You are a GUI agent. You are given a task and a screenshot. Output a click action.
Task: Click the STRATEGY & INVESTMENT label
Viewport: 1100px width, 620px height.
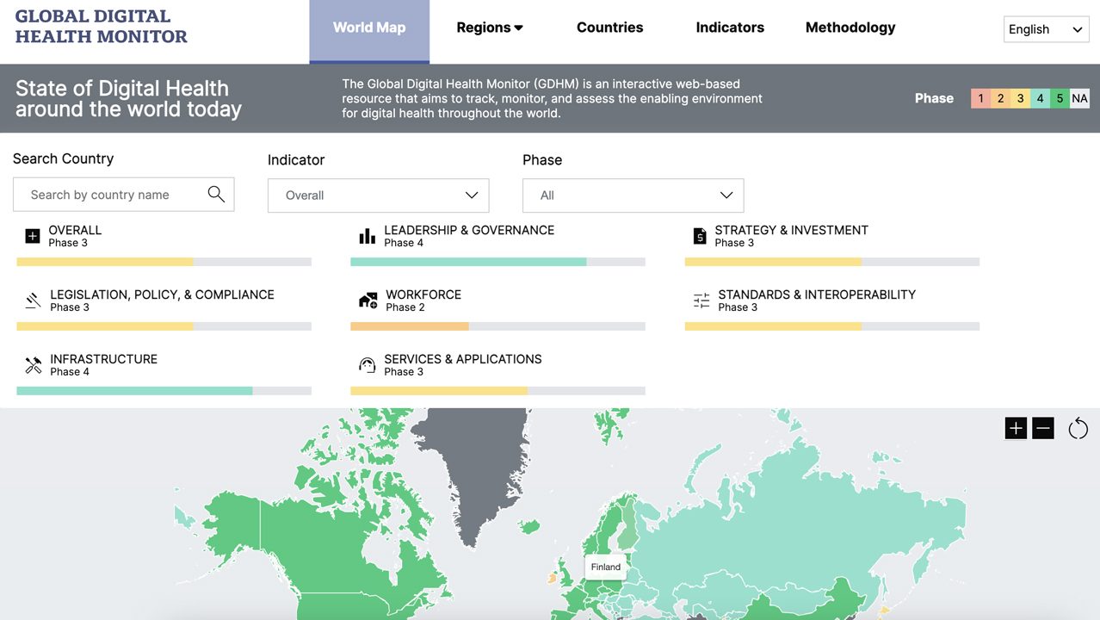coord(791,230)
